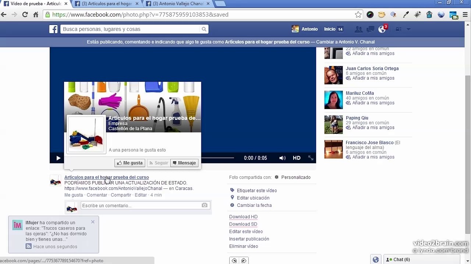Click Mariluz CoMa profile picture
The height and width of the screenshot is (264, 471).
(x=333, y=100)
